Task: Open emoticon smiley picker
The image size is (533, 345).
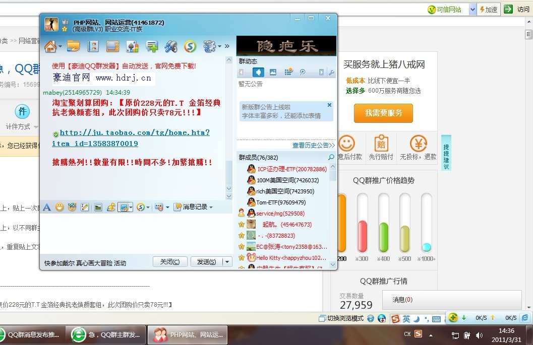Action: click(60, 207)
